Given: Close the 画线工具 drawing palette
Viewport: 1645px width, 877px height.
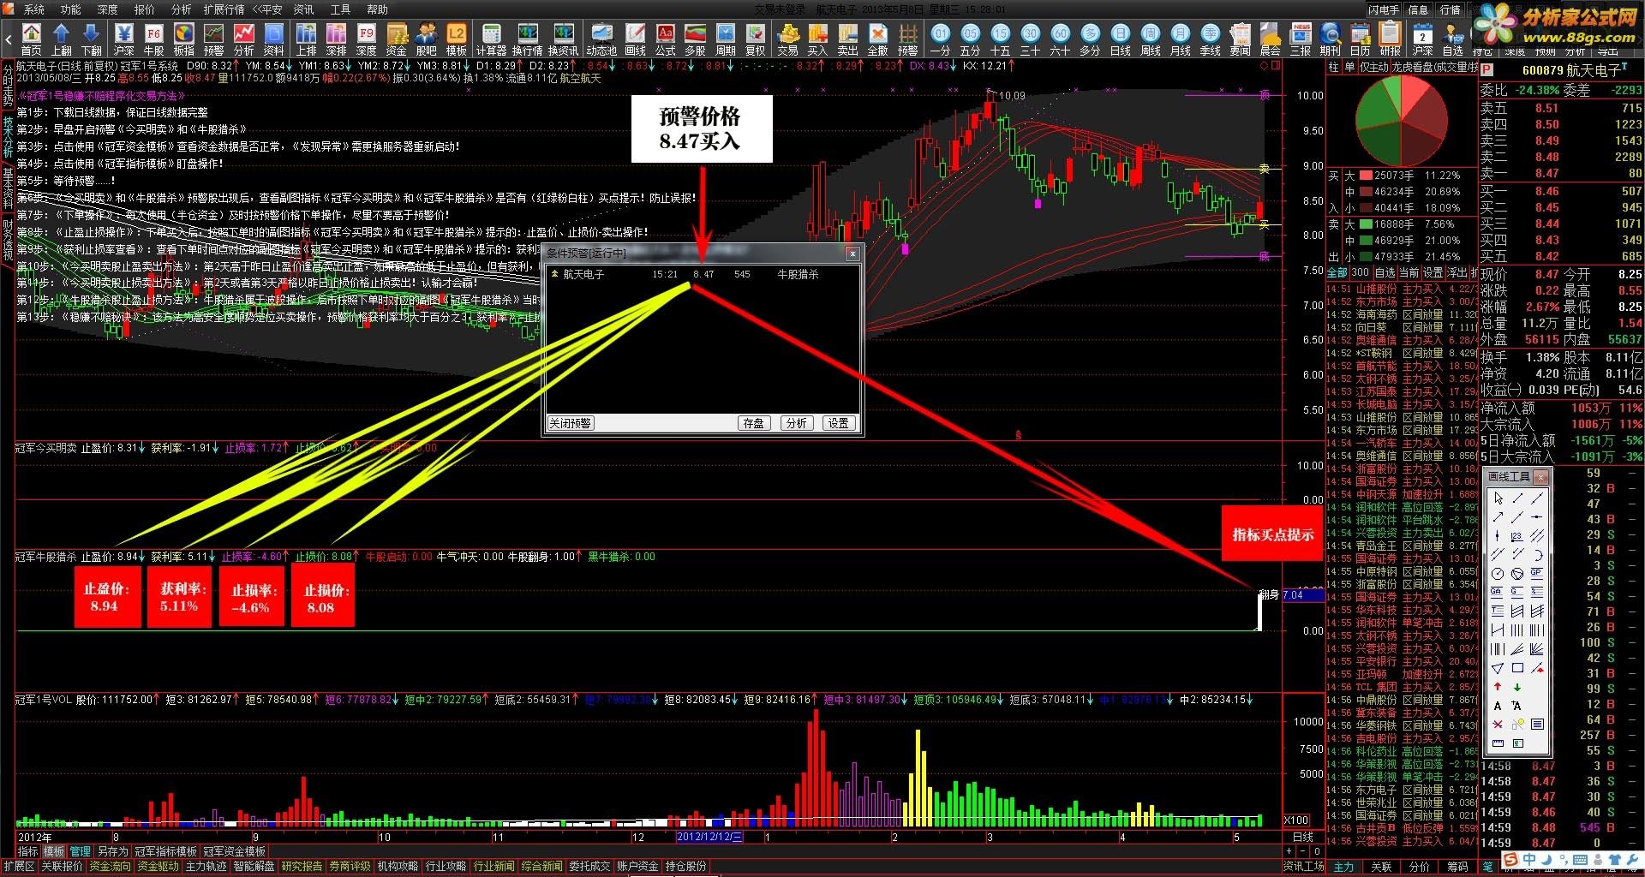Looking at the screenshot, I should (1540, 477).
